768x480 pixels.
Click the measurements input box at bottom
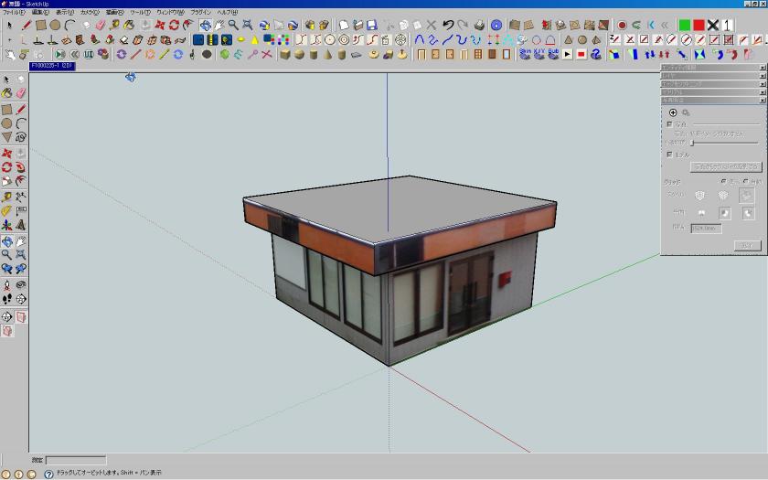click(x=76, y=460)
